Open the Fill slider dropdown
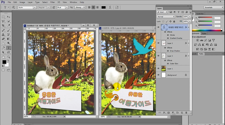Screen dimensions: 225x125 click(x=190, y=21)
